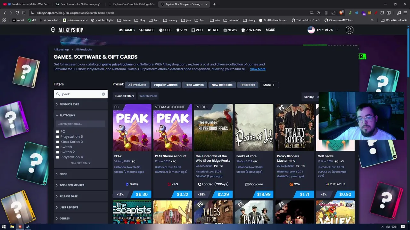Click the View More link
The image size is (410, 230).
258,69
